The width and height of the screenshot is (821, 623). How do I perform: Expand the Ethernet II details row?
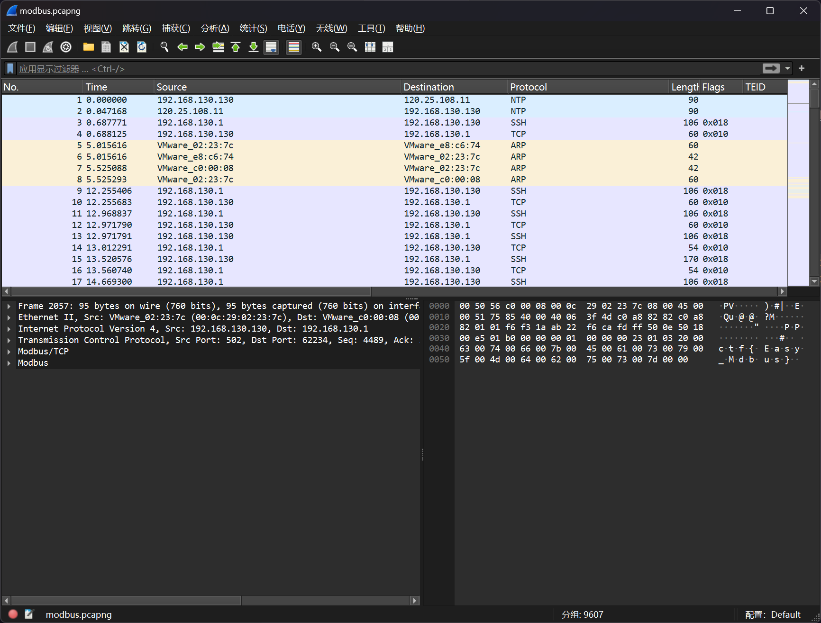pyautogui.click(x=9, y=317)
